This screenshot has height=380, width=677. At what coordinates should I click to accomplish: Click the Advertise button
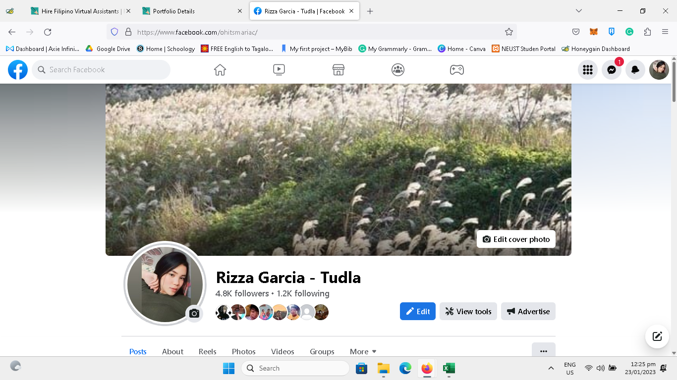pos(528,311)
